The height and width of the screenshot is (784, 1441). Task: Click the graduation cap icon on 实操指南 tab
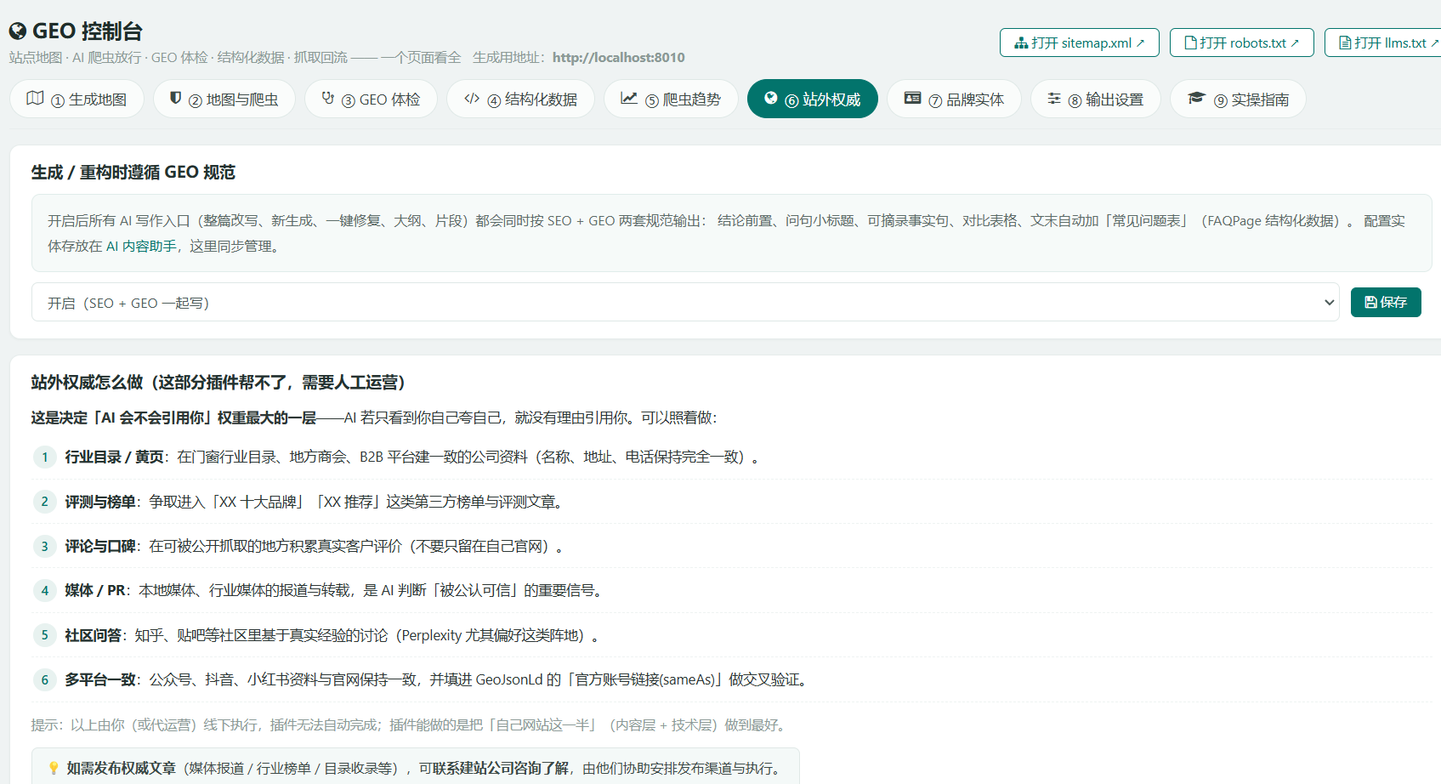(x=1196, y=98)
